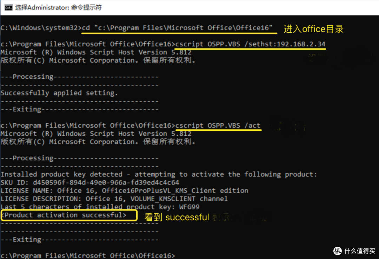This screenshot has width=379, height=259.
Task: Click the LICENSE NAME Office16ProPlusVL_KMS_Client line
Action: point(125,190)
